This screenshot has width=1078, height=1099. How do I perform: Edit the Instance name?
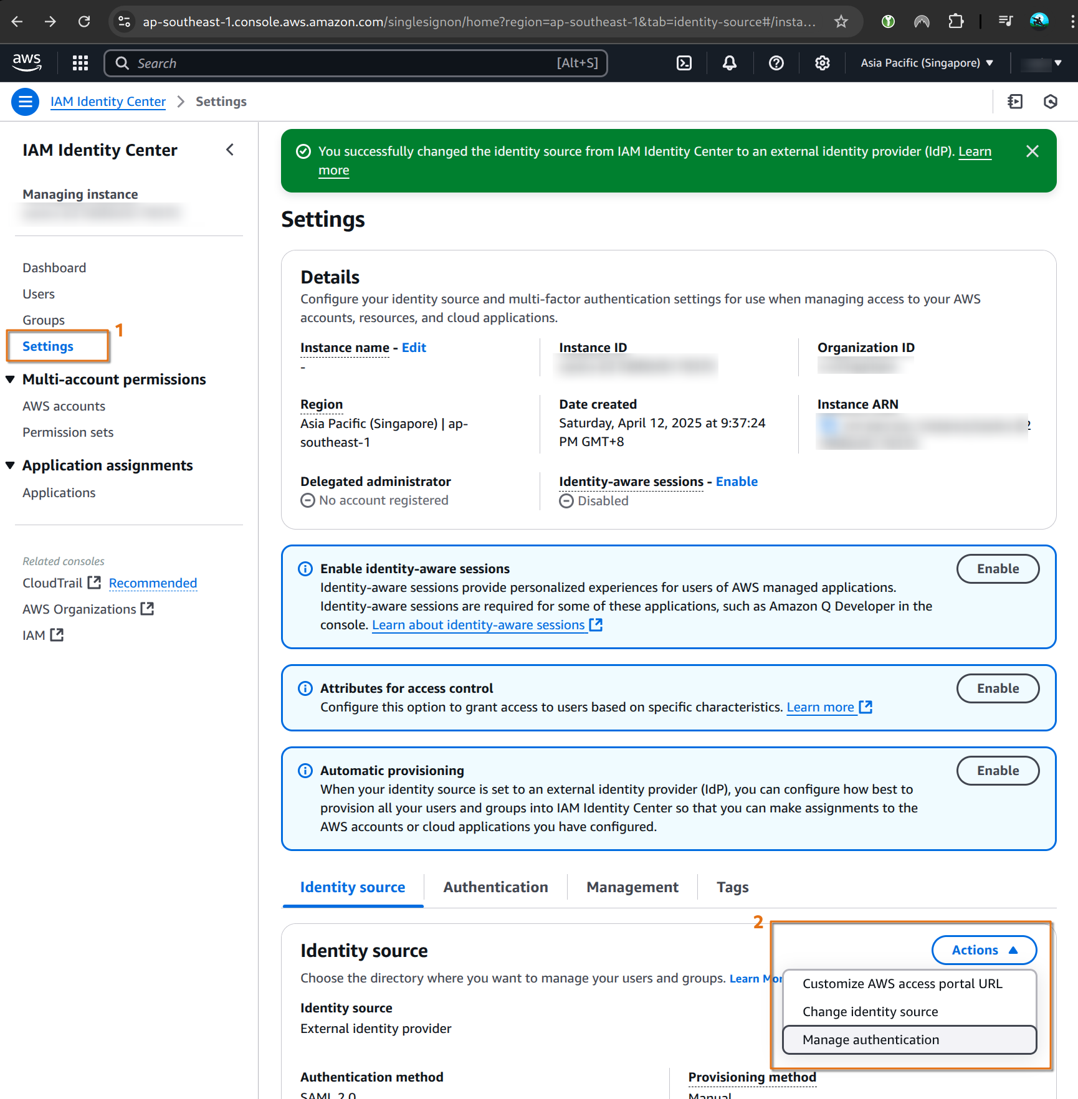tap(414, 348)
